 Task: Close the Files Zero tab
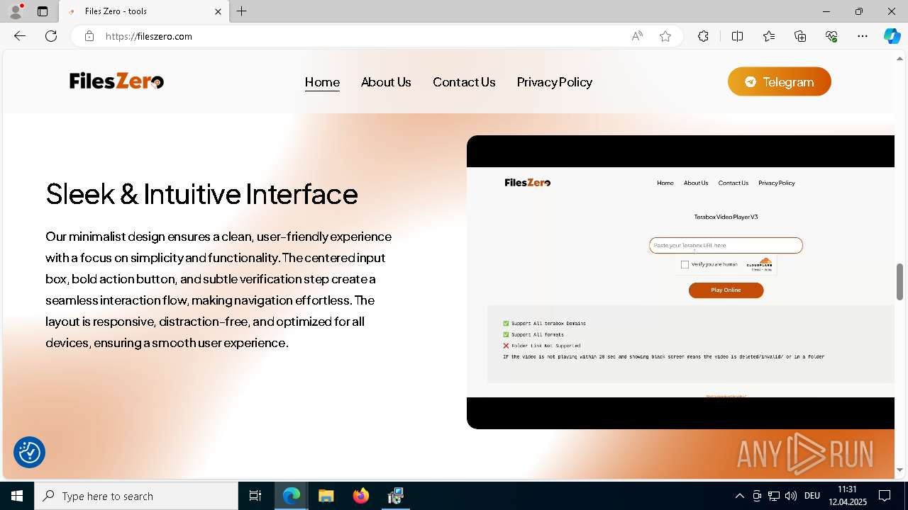tap(218, 11)
